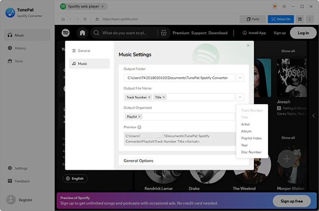Click the Register account entry
This screenshot has height=211, width=319.
[x=19, y=200]
